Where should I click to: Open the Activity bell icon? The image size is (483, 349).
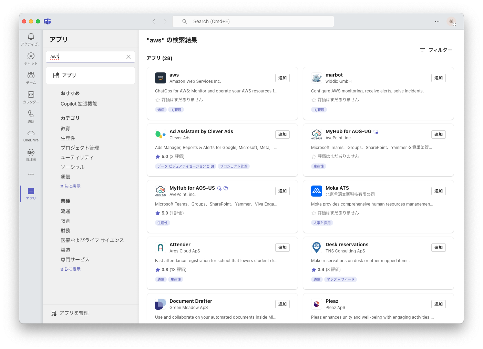(x=31, y=37)
